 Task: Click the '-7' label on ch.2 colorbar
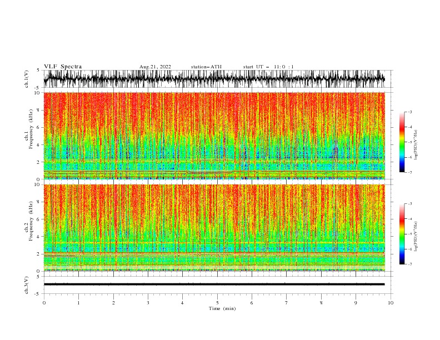409,264
